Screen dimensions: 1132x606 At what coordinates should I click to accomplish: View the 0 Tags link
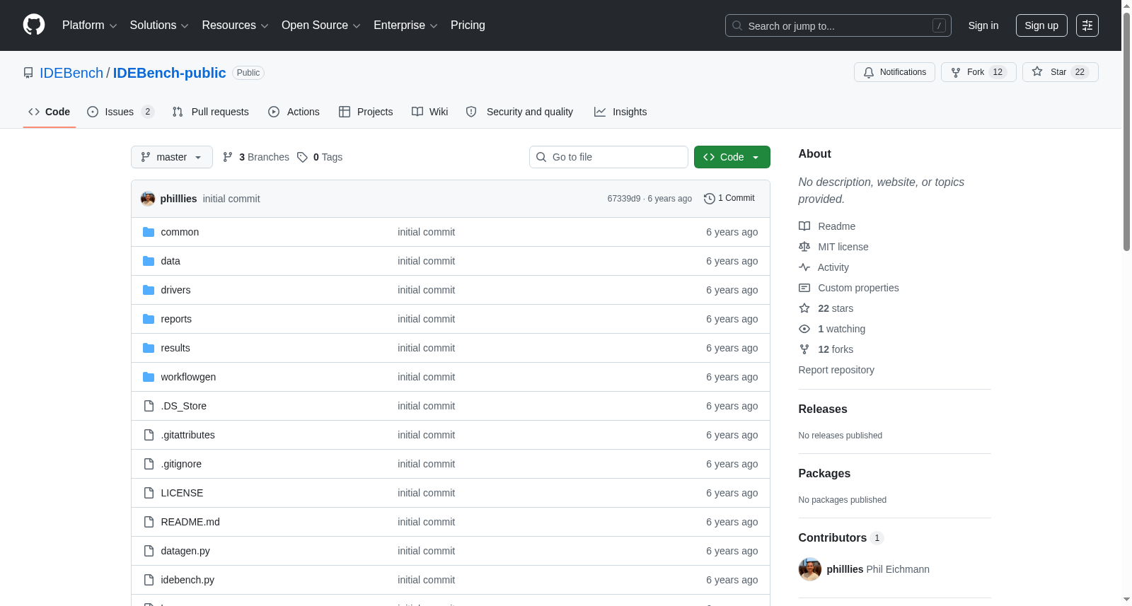(x=320, y=157)
